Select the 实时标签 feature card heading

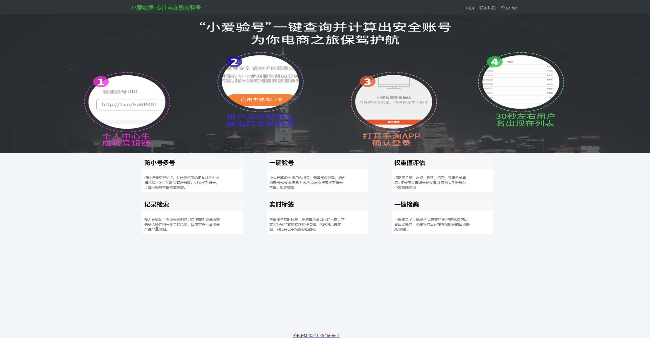click(x=281, y=204)
